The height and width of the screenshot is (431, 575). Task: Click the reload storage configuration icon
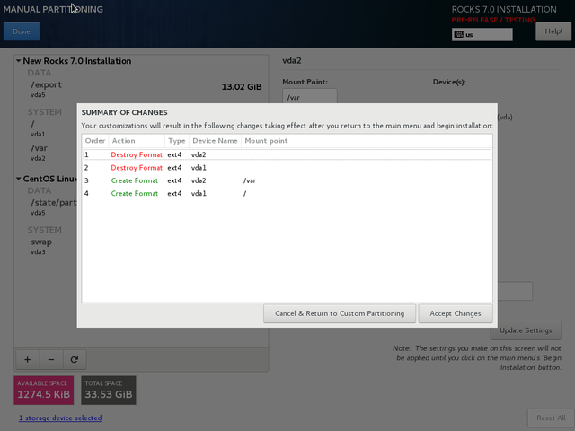tap(75, 359)
